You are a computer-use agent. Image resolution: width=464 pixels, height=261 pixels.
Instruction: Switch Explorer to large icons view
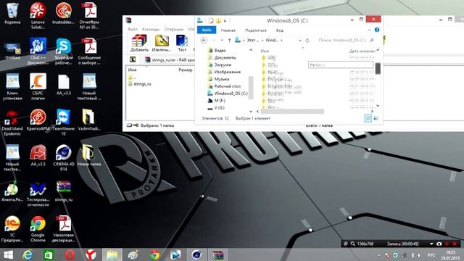tap(376, 118)
